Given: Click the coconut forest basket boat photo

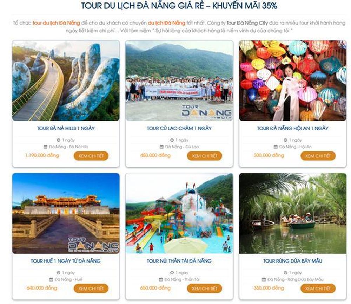Looking at the screenshot, I should coord(293,213).
